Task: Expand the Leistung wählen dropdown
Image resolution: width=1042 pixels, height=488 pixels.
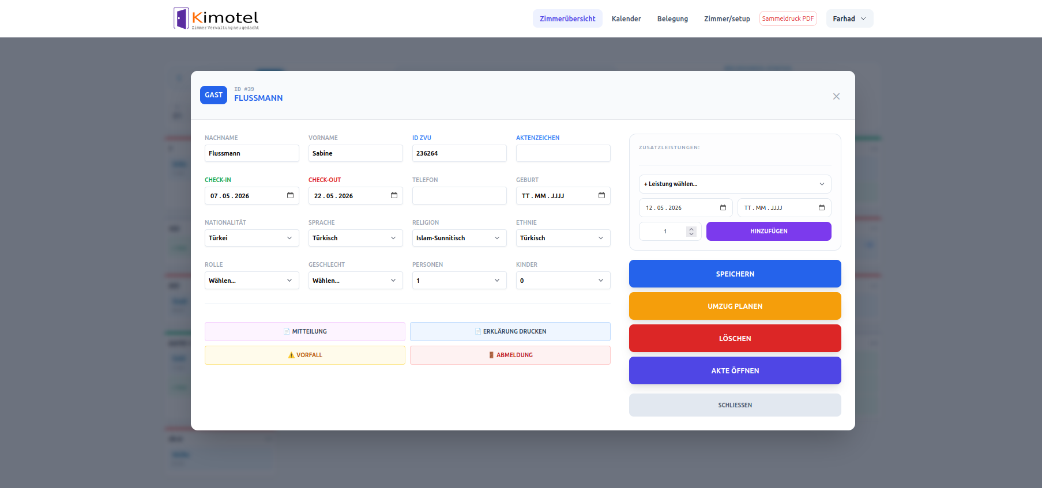Action: pos(735,184)
